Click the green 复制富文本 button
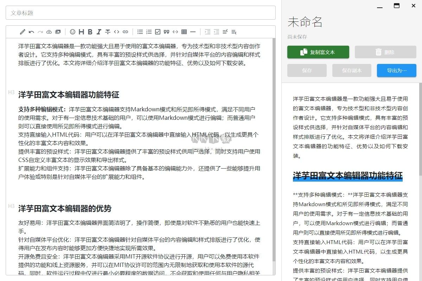The image size is (422, 281). (318, 52)
